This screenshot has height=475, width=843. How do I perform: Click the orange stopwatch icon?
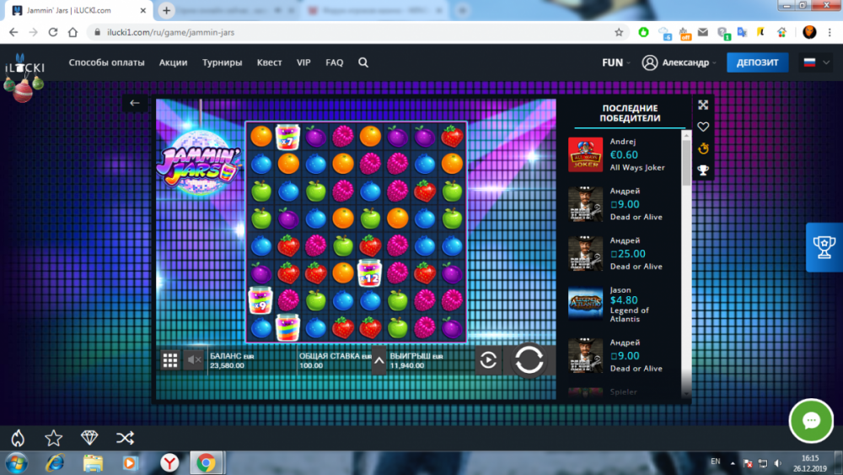pyautogui.click(x=703, y=148)
